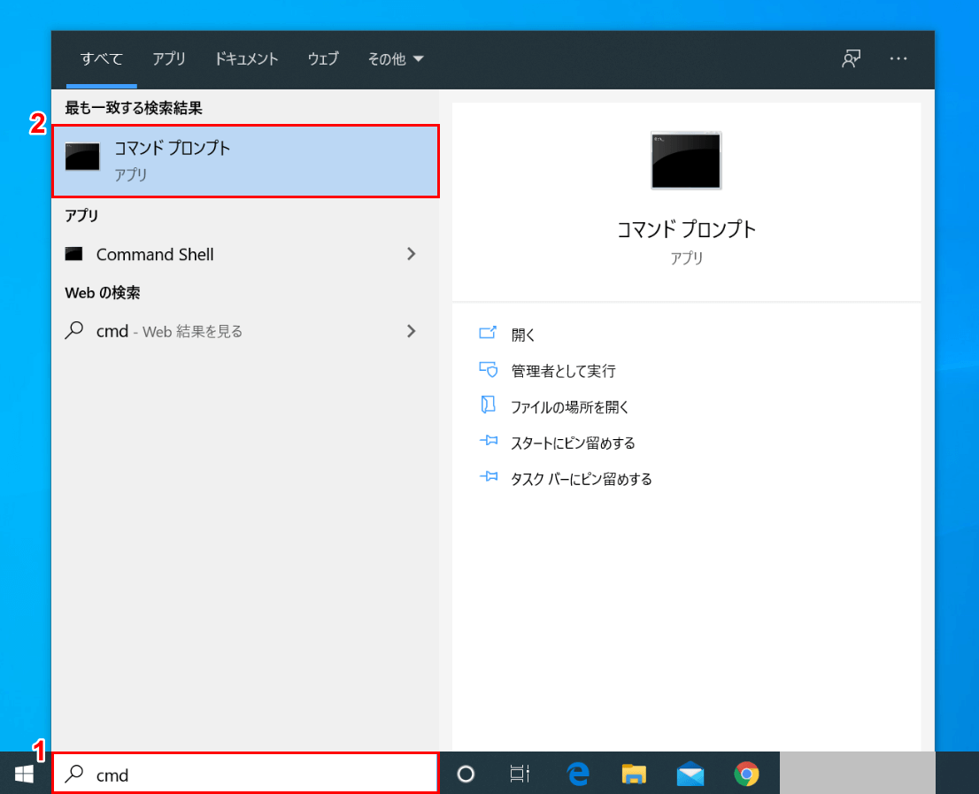This screenshot has height=794, width=979.
Task: Open the more options ellipsis menu
Action: 898,58
